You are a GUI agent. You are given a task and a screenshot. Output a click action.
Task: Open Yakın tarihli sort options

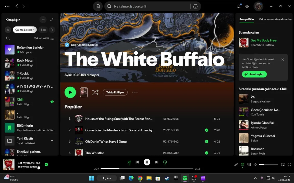point(44,38)
